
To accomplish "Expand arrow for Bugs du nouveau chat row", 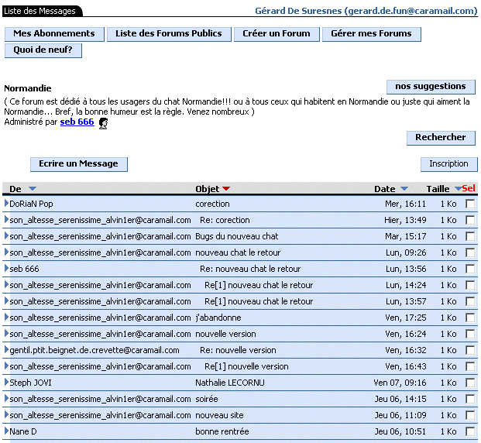I will (x=6, y=235).
